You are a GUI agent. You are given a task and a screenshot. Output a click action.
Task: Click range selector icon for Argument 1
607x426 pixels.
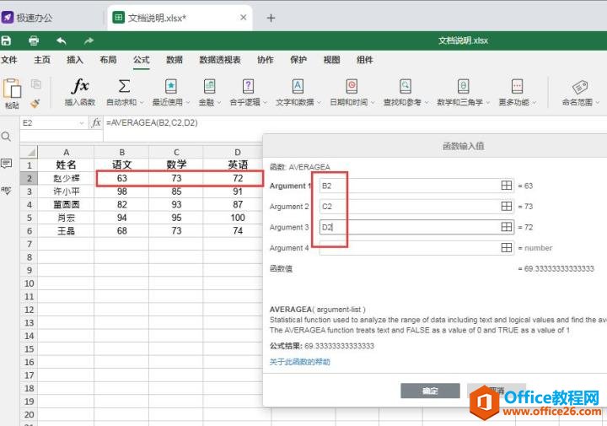pyautogui.click(x=507, y=186)
